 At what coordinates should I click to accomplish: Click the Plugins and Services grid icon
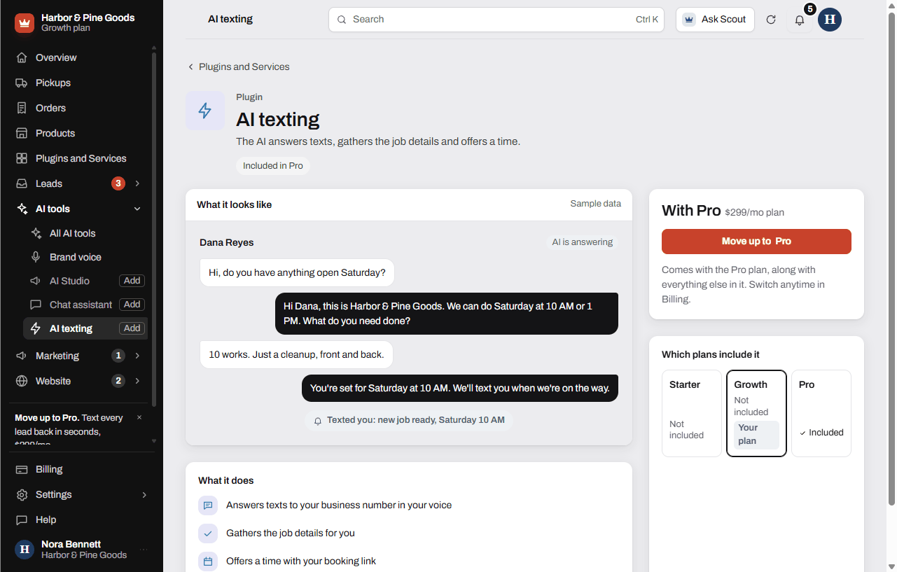pos(22,158)
